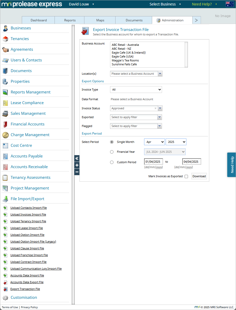The width and height of the screenshot is (236, 310).
Task: Switch to the Reports tab
Action: 70,20
